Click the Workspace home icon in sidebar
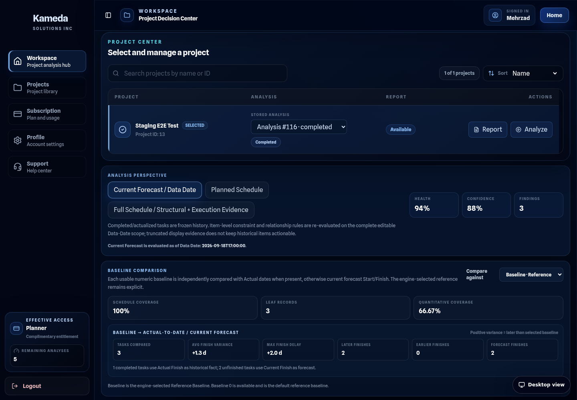 18,61
